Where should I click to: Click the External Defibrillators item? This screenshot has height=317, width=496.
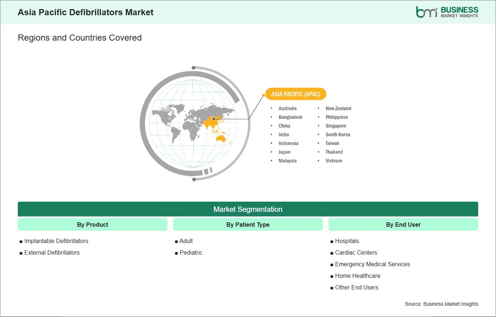(52, 252)
